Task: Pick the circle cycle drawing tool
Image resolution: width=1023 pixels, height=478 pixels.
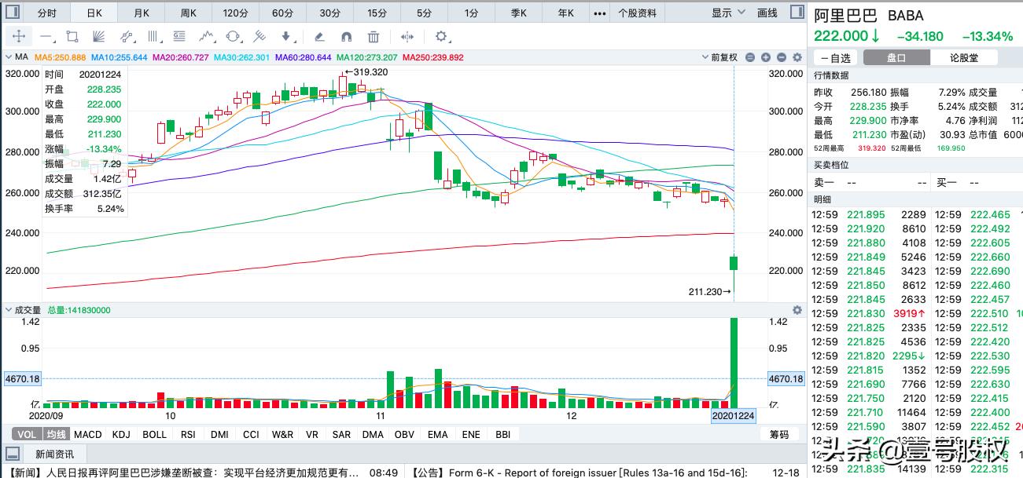Action: (234, 37)
